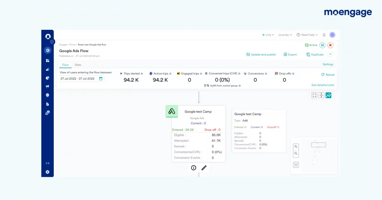Click info dot next to Active trips
Viewport: 382px width, 200px height.
coord(170,74)
